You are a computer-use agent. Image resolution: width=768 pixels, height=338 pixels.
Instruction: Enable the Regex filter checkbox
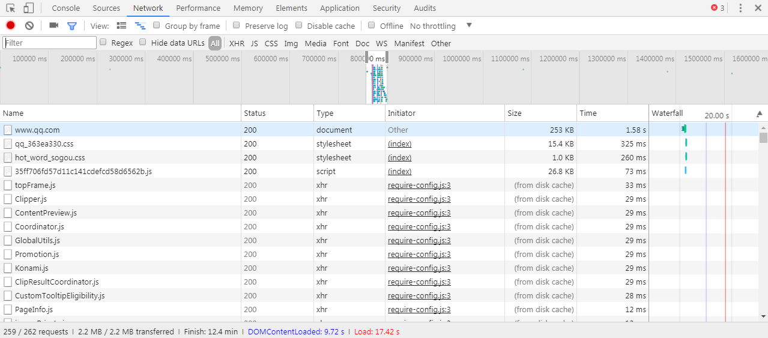tap(103, 42)
